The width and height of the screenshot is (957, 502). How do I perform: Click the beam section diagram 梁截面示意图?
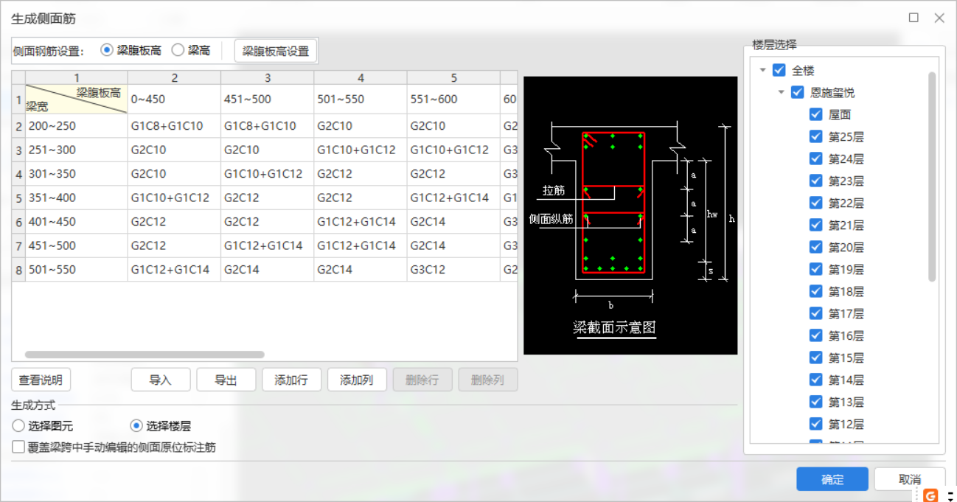[x=630, y=215]
